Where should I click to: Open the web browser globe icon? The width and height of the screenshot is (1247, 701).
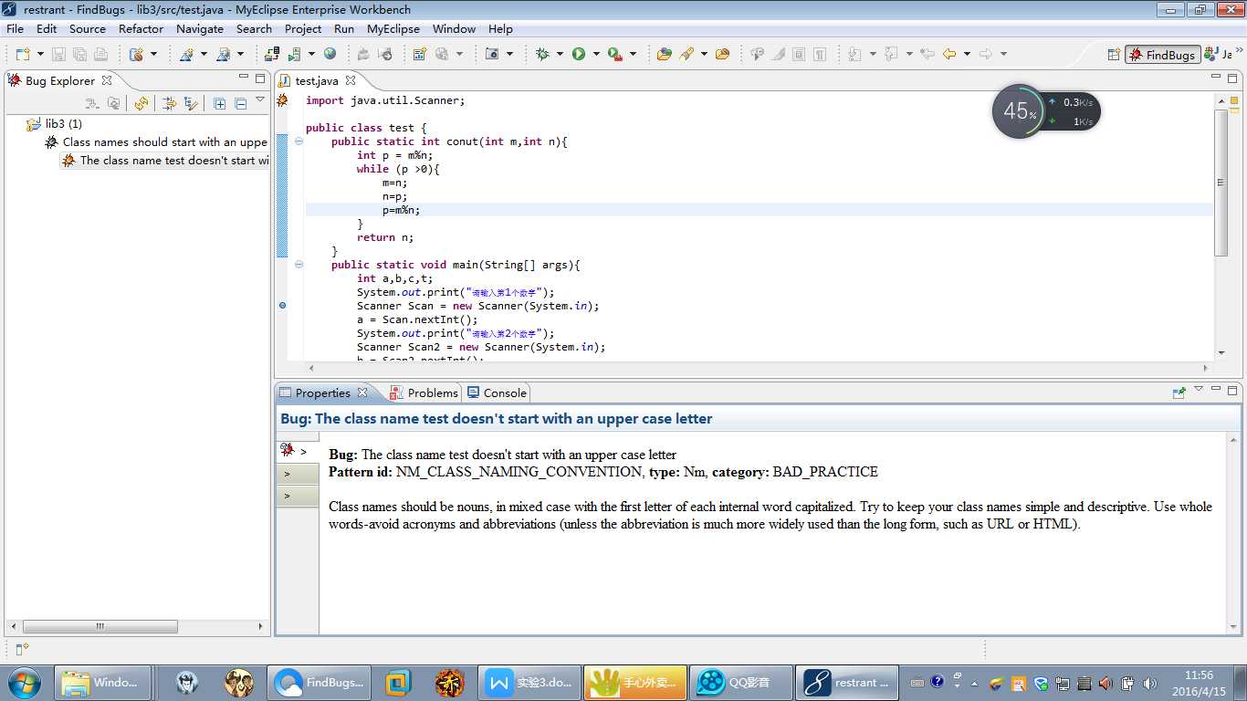(x=330, y=55)
